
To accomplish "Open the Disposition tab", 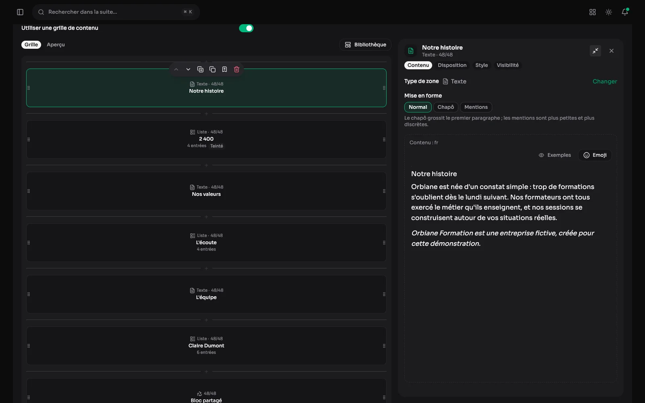I will [452, 65].
